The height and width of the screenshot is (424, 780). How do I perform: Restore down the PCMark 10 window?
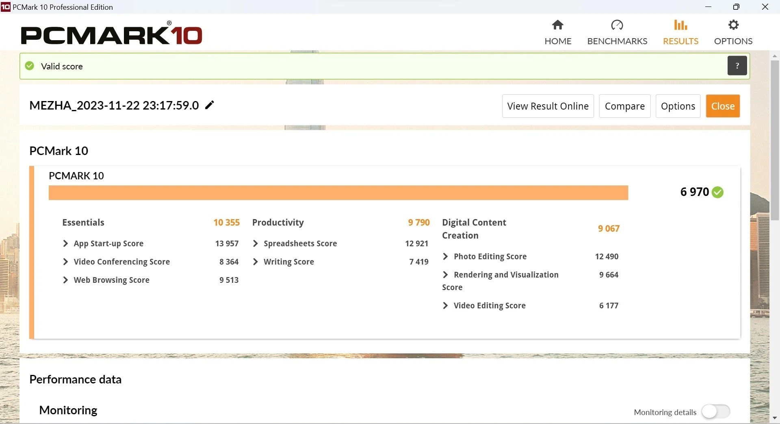[736, 7]
